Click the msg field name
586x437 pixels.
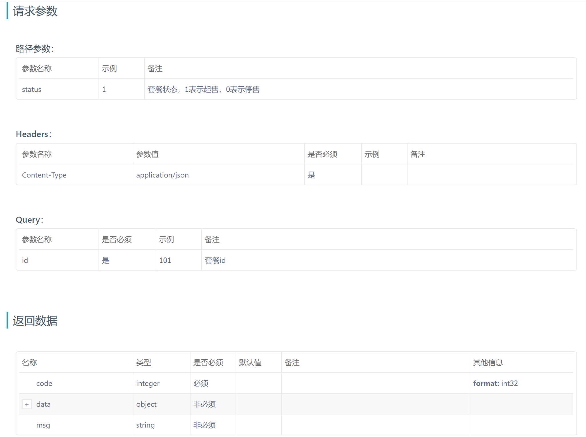tap(43, 425)
